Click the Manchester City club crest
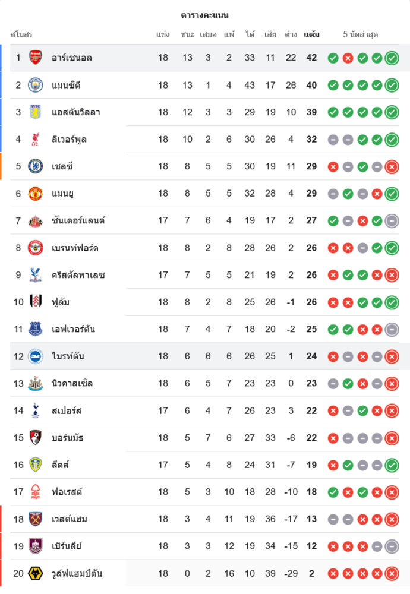Viewport: 410px width, 594px height. coord(36,85)
